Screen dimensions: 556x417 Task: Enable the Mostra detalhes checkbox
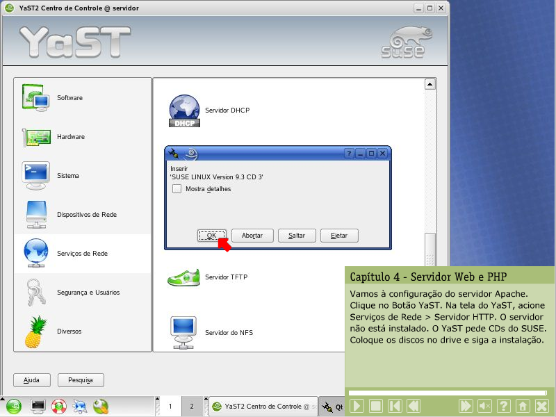click(x=177, y=189)
